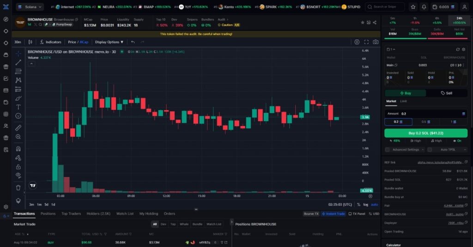Viewport: 473px width, 247px height.
Task: Select the Fibonacci retracement tool
Action: click(18, 71)
